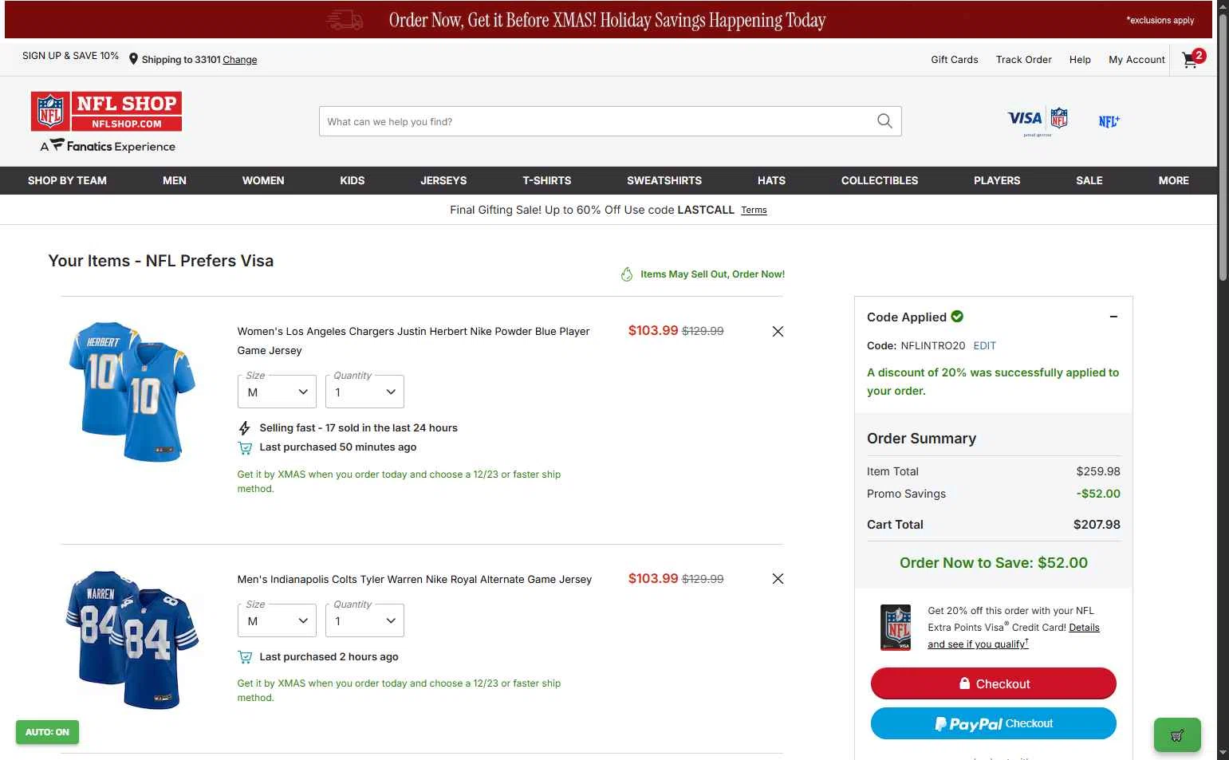Open the Tyler Warren jersey product title
Screen dimensions: 1229x760
pyautogui.click(x=415, y=580)
